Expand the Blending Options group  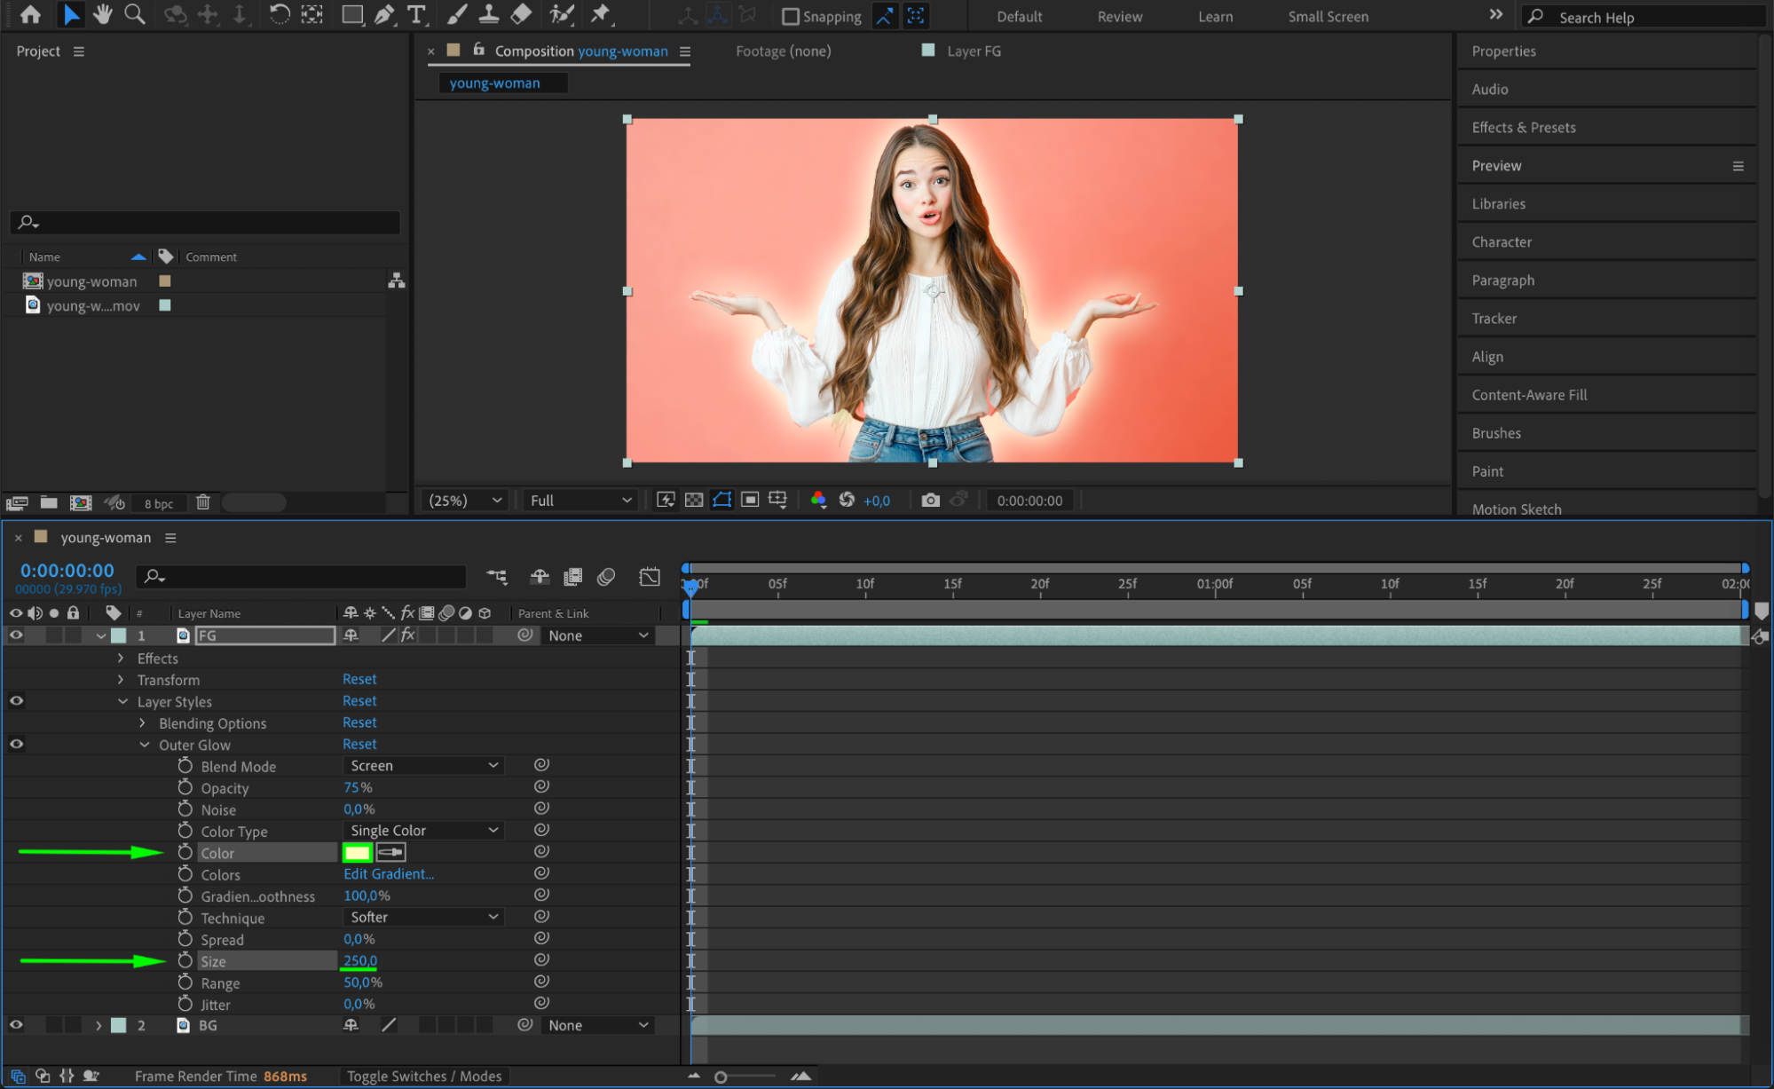(x=142, y=722)
